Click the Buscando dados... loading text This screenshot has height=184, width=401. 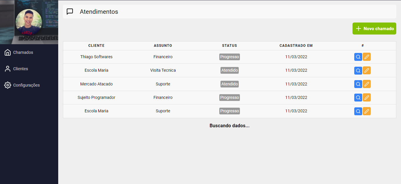[x=230, y=126]
